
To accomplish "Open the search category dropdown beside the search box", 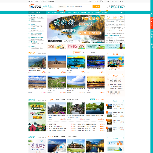I will [62, 6].
